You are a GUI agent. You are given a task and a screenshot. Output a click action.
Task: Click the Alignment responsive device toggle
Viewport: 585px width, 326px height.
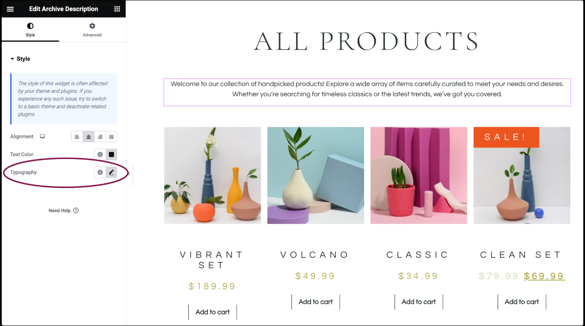pyautogui.click(x=43, y=136)
